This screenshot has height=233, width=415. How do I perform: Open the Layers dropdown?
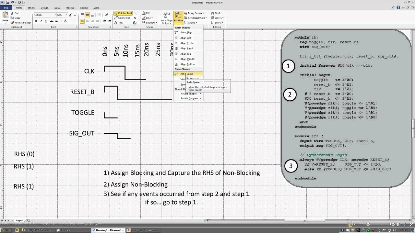tap(217, 18)
